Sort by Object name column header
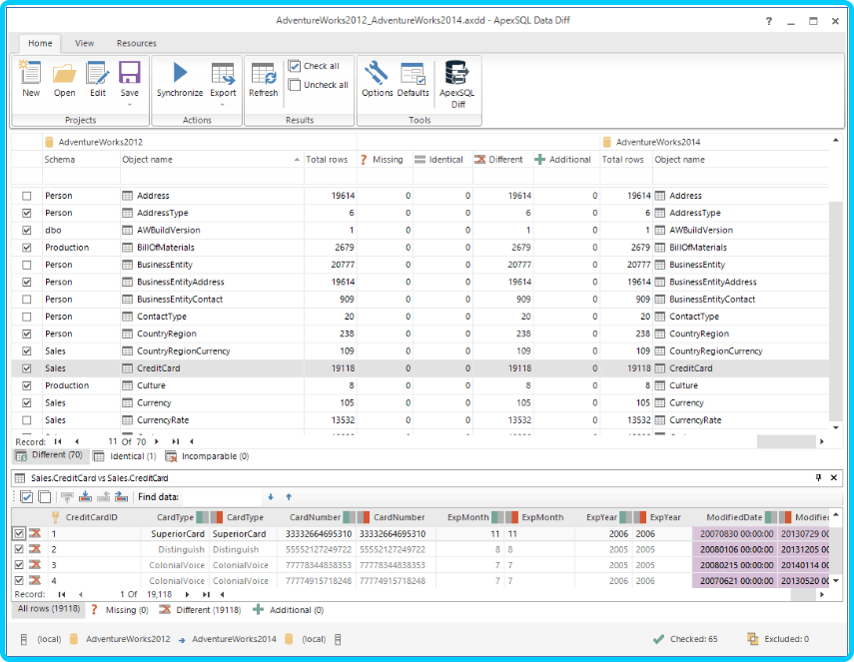The height and width of the screenshot is (662, 854). (x=212, y=160)
